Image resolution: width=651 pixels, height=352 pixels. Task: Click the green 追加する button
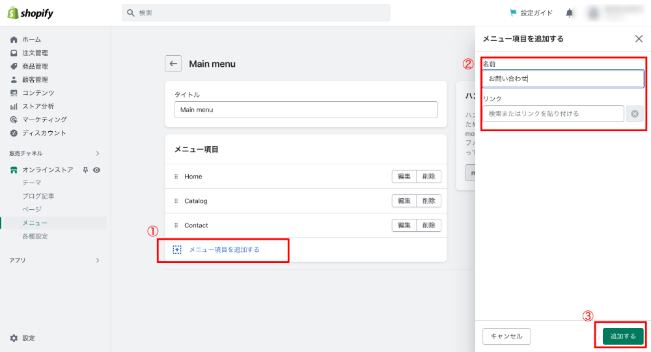[623, 336]
